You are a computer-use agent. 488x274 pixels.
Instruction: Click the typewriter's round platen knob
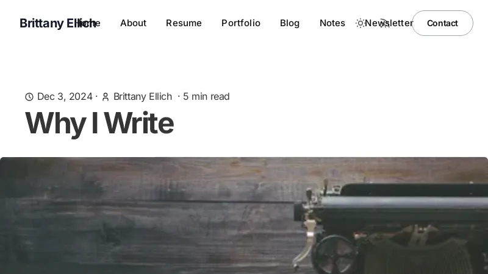[x=334, y=255]
